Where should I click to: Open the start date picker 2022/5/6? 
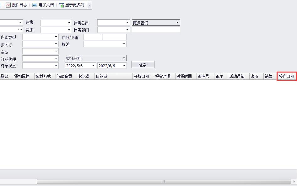(x=93, y=66)
